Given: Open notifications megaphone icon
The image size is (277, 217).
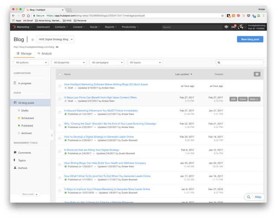Looking at the screenshot, I should (234, 27).
